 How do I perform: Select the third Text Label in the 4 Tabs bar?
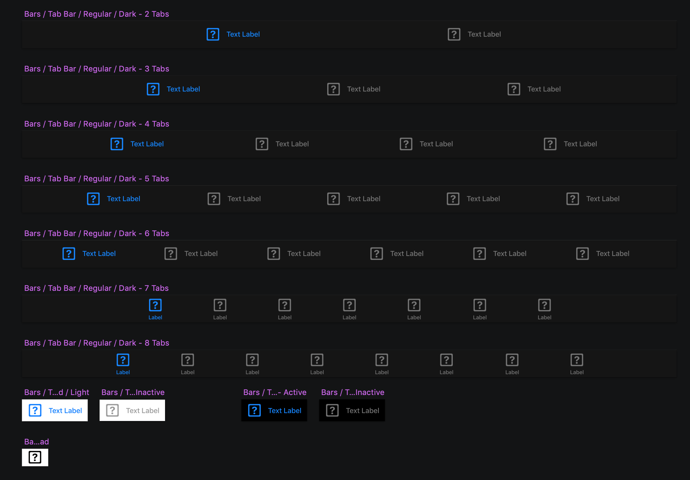(436, 144)
